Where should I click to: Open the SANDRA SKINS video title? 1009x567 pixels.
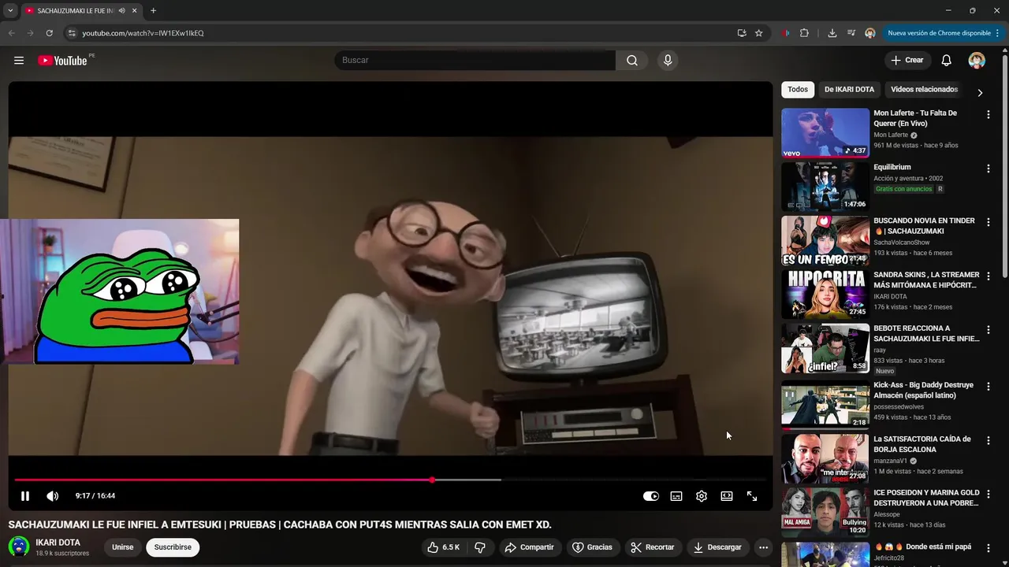926,280
